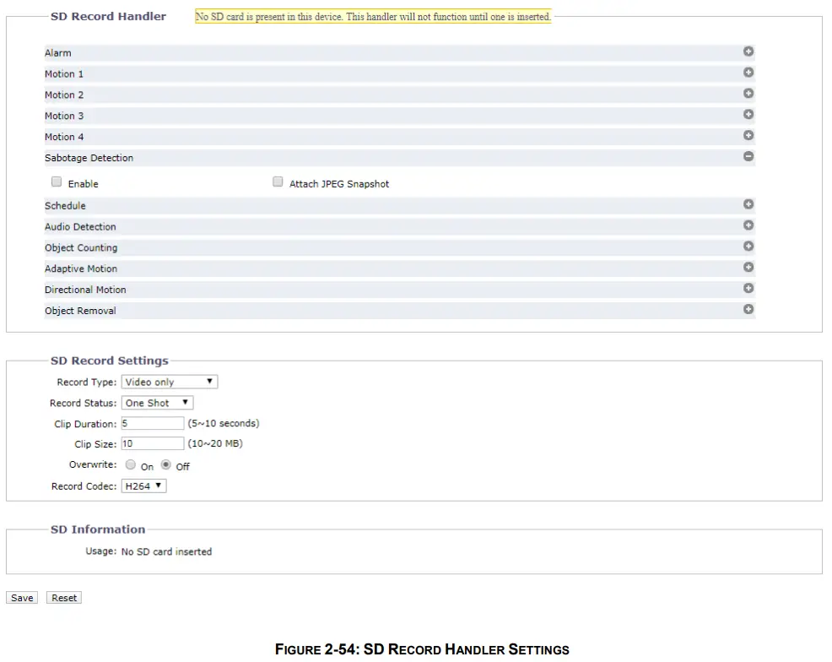Click the 'No SD card inserted' usage text
Screen dimensions: 832x662
tap(166, 551)
